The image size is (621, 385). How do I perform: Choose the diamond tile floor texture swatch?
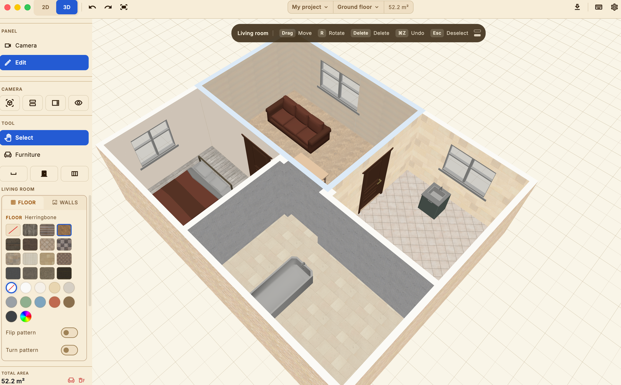[x=47, y=245]
